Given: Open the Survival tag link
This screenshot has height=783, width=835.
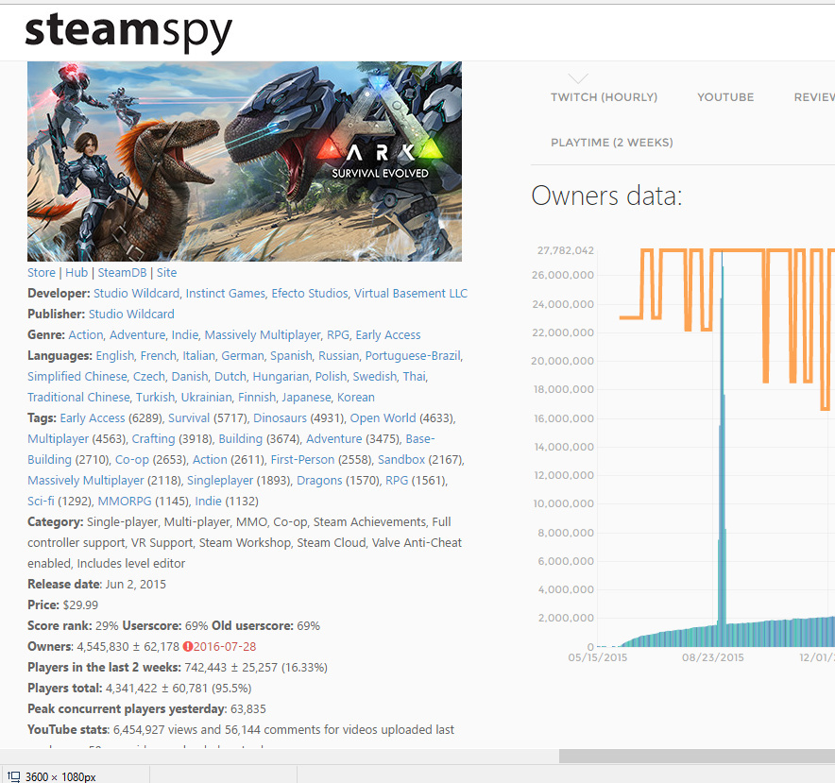Looking at the screenshot, I should (x=189, y=418).
